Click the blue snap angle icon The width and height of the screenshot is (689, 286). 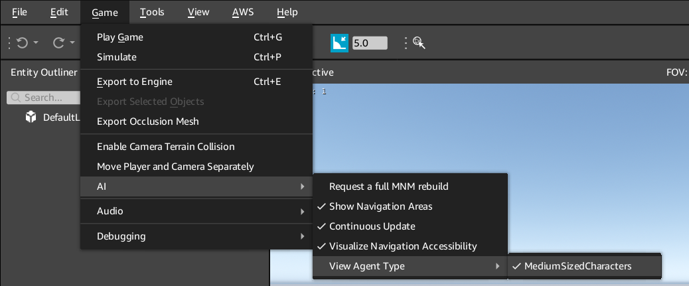click(x=339, y=43)
